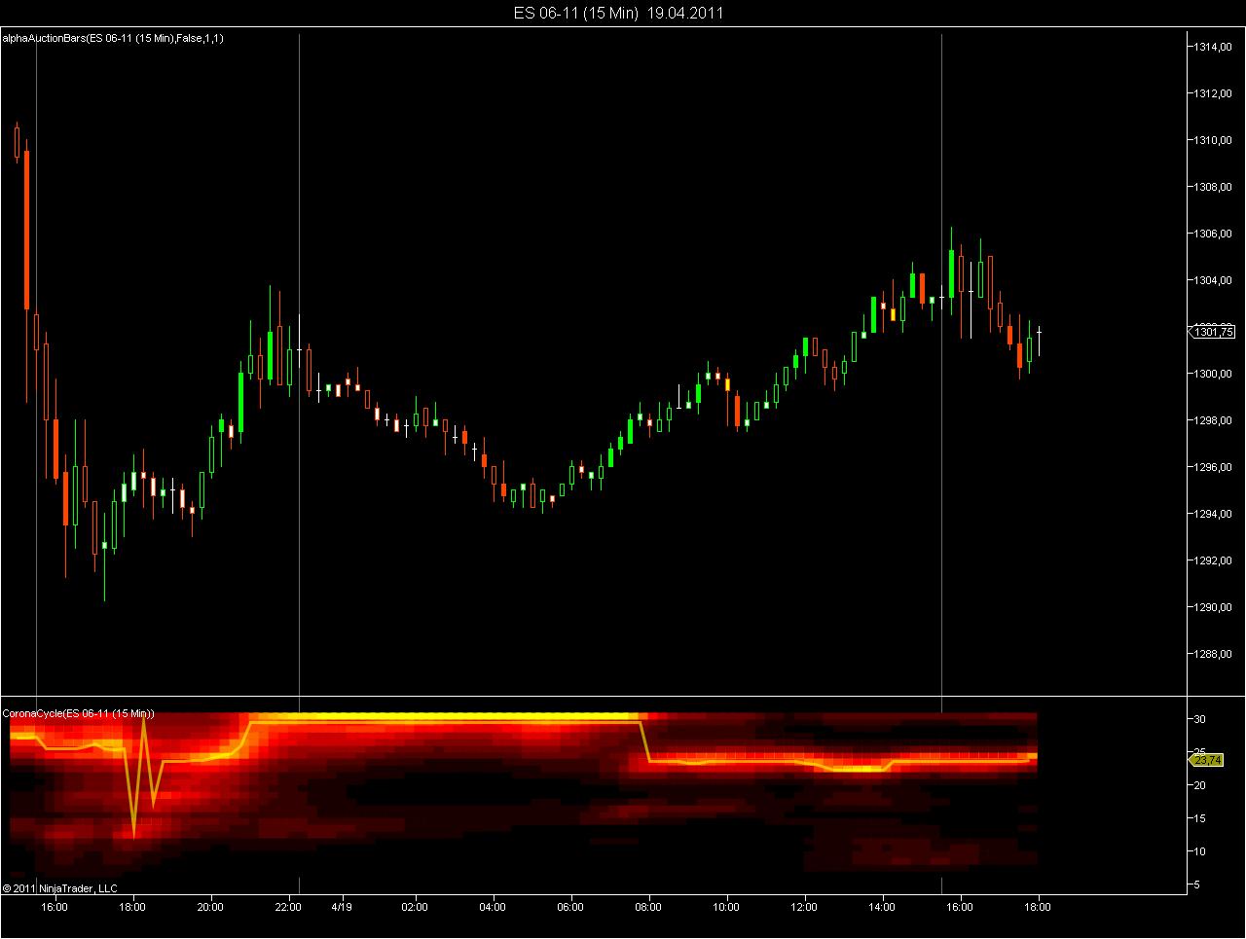Image resolution: width=1246 pixels, height=939 pixels.
Task: Select the 10 value on CoronaCycle scale
Action: pyautogui.click(x=1201, y=851)
